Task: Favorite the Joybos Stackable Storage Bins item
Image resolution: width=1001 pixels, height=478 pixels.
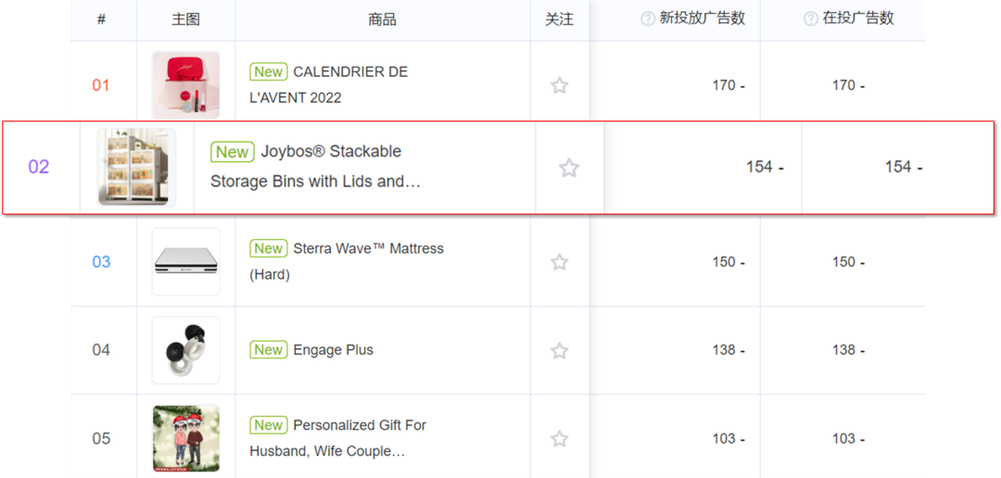Action: click(569, 168)
